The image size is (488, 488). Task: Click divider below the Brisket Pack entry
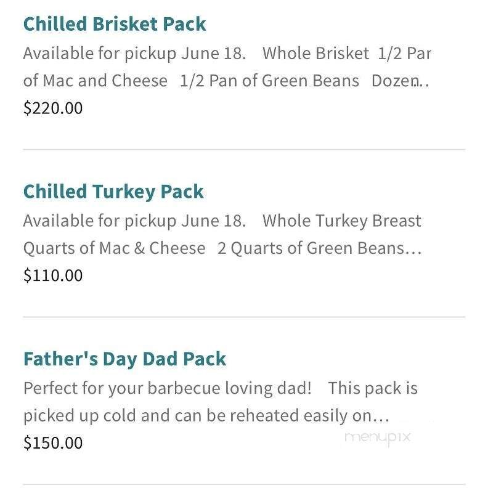[x=244, y=150]
